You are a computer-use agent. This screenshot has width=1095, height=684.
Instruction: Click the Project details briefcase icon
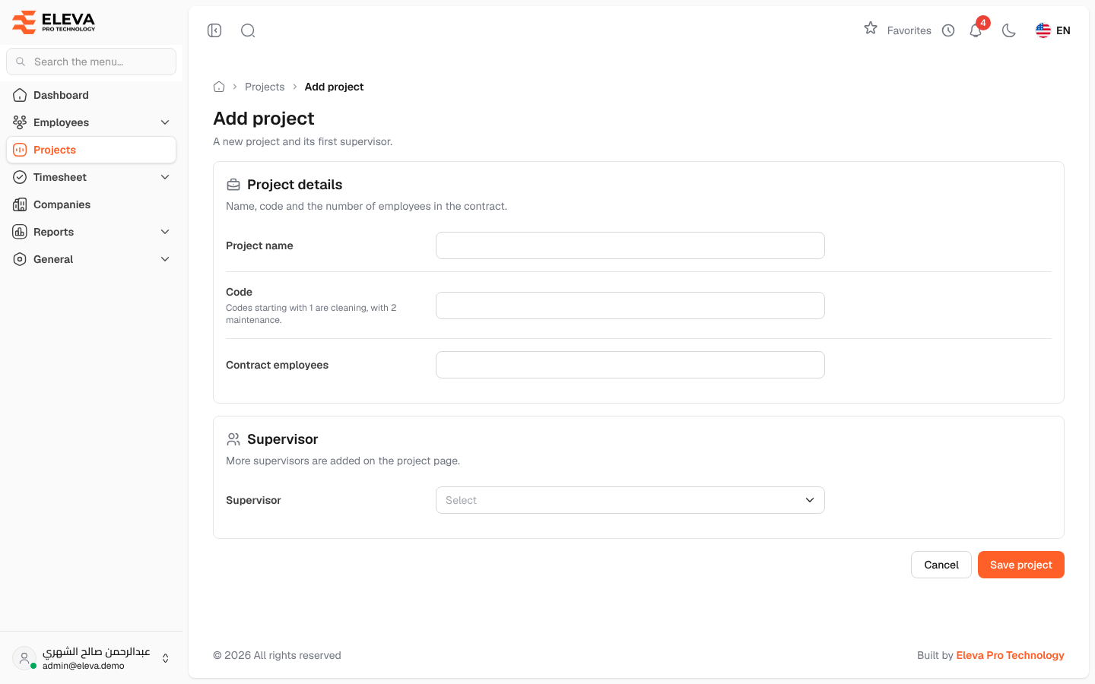click(233, 185)
